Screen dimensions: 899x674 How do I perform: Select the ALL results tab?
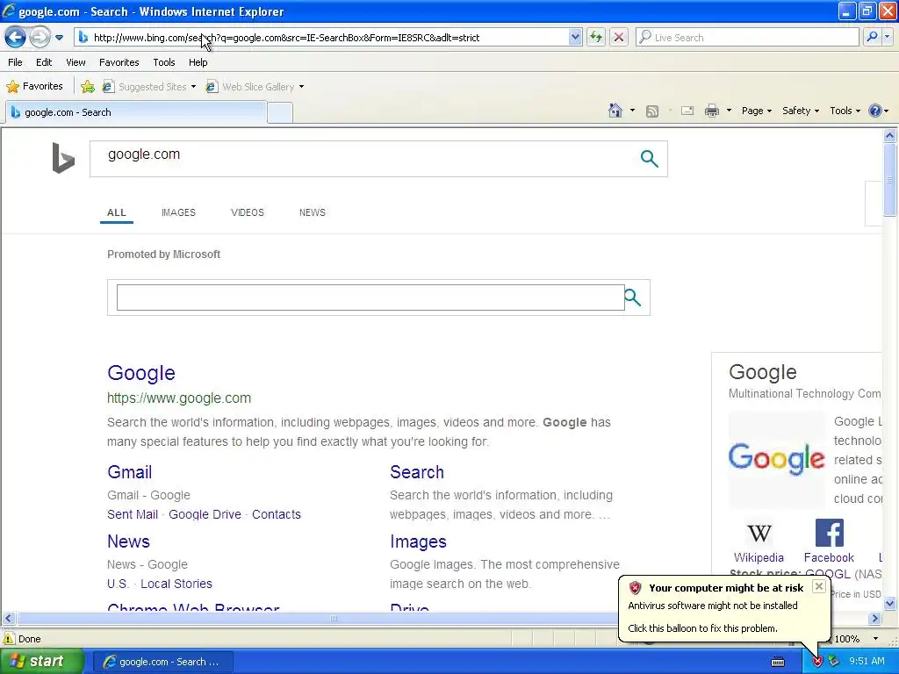click(x=117, y=212)
